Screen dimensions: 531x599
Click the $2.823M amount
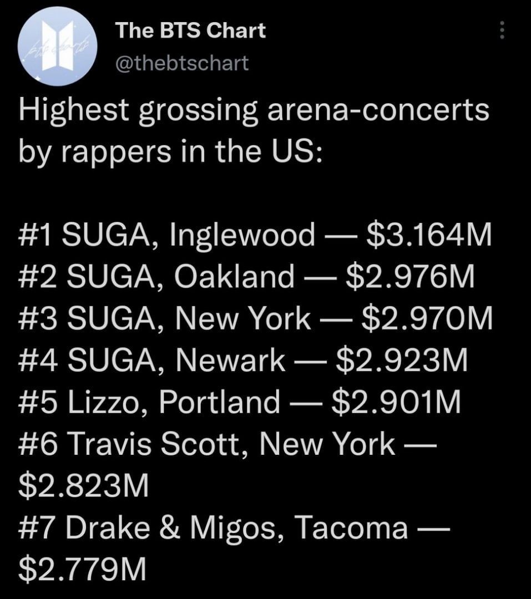pos(83,486)
